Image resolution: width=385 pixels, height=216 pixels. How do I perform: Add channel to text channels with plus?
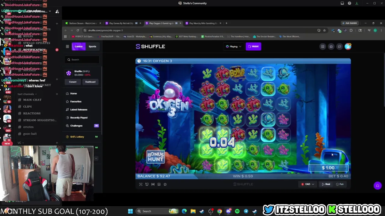pyautogui.click(x=57, y=94)
